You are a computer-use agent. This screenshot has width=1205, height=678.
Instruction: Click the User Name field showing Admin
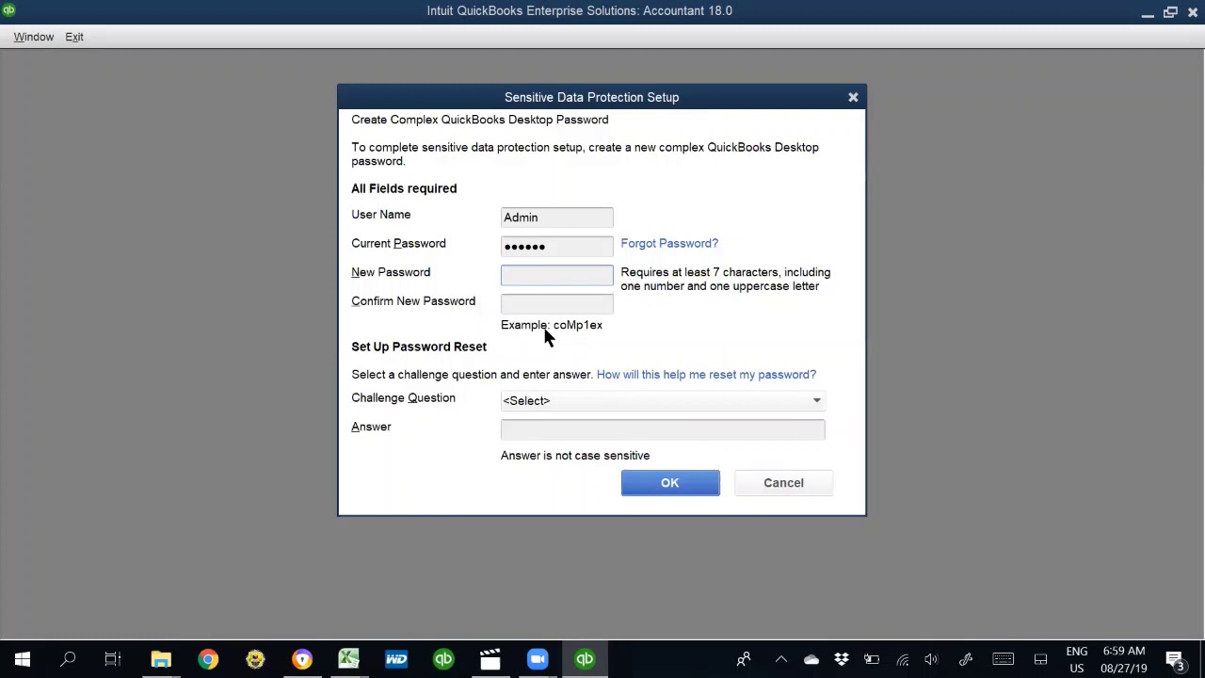pyautogui.click(x=556, y=218)
